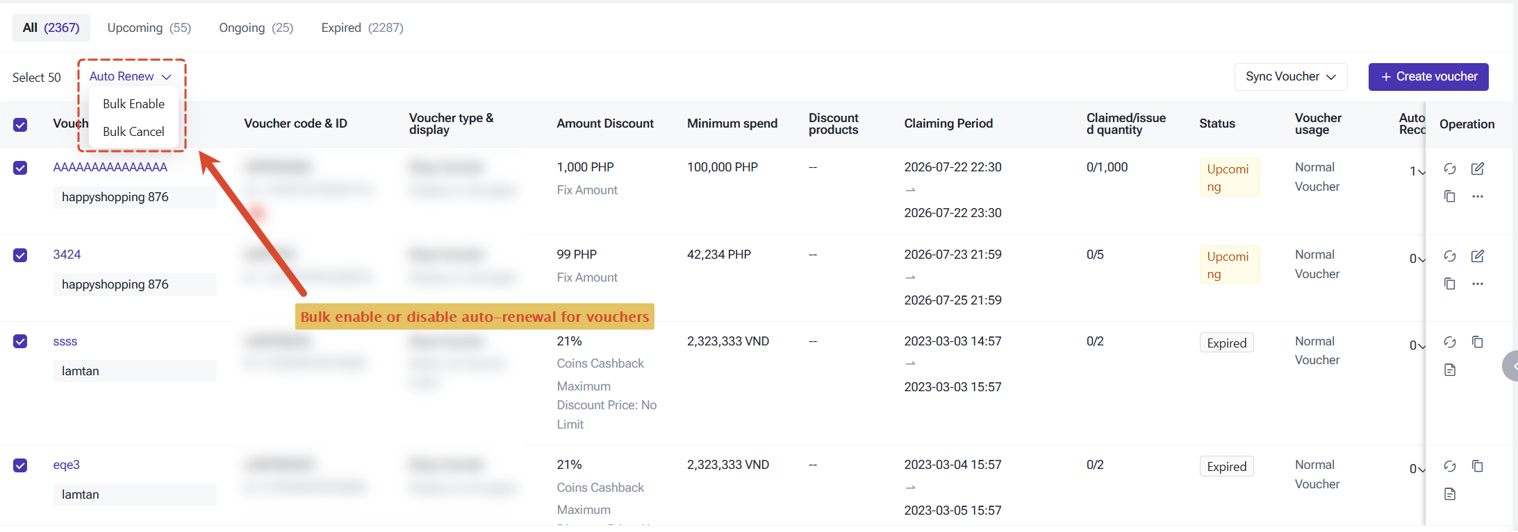Open the edit icon for voucher AAAAAAAAAAAAAAA
This screenshot has height=532, width=1518.
1478,169
